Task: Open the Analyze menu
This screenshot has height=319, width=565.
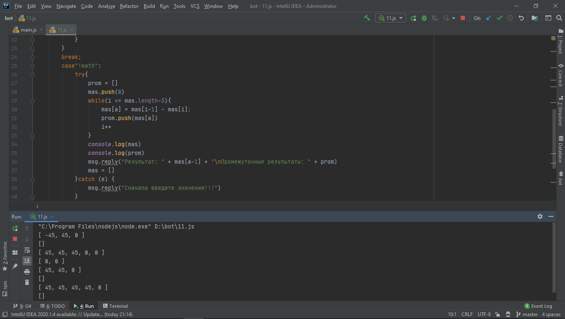Action: point(107,6)
